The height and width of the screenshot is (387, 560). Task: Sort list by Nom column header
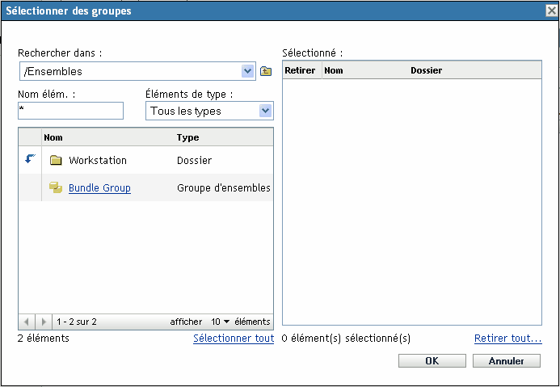[x=53, y=138]
